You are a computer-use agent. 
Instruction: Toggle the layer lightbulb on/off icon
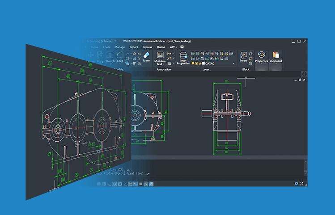pyautogui.click(x=193, y=63)
